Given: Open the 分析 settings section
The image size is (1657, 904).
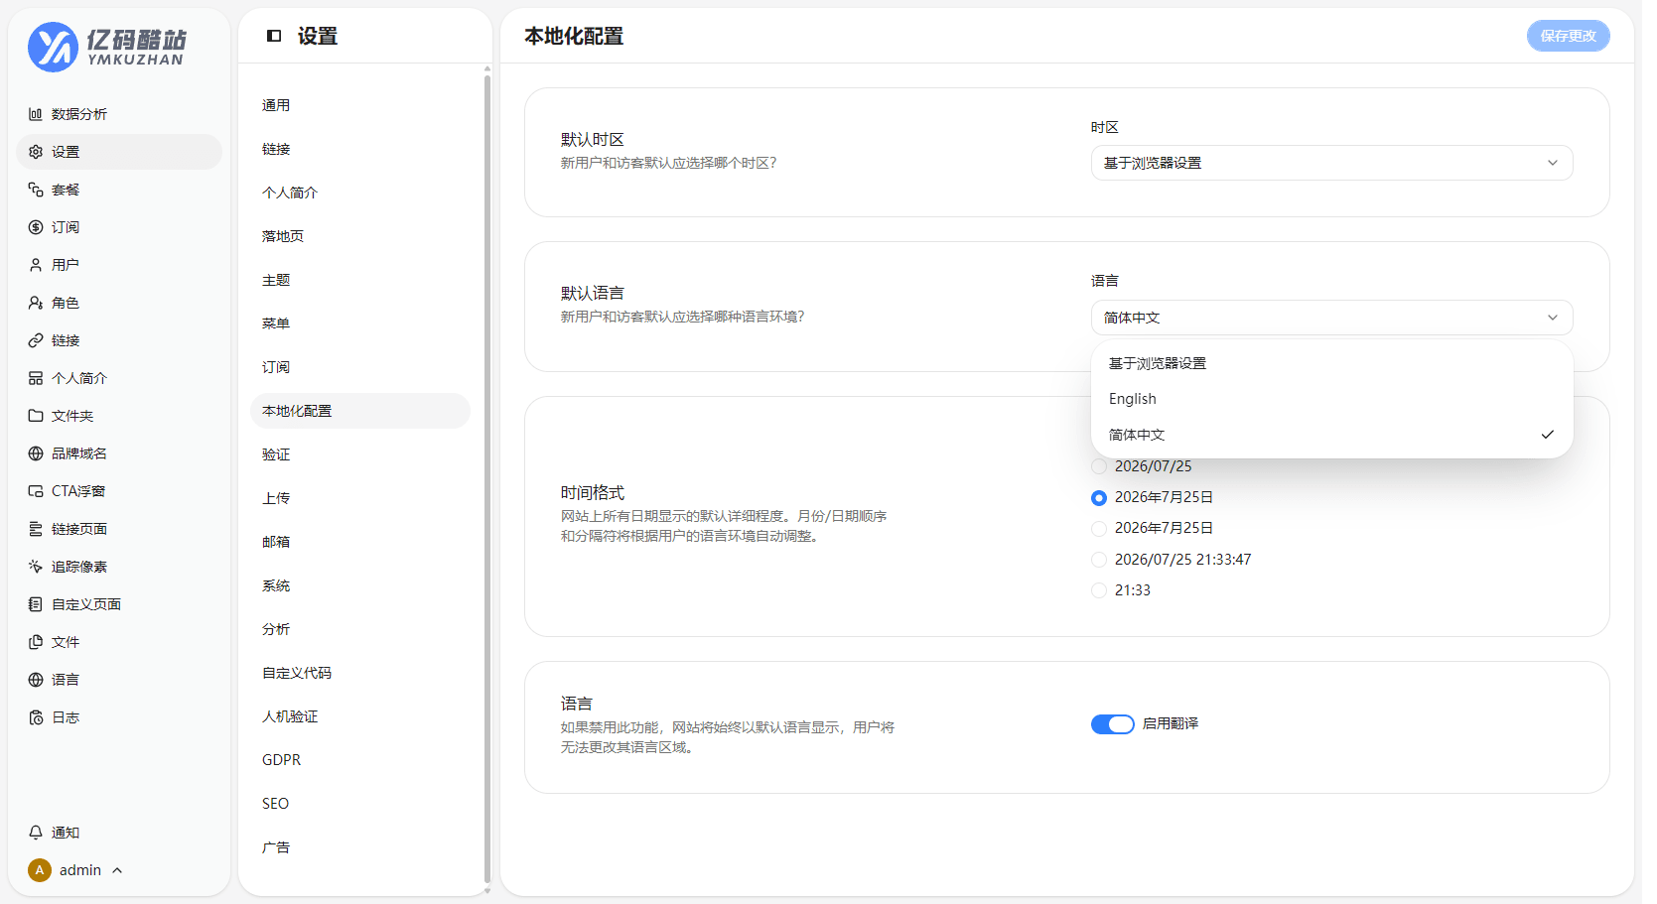Looking at the screenshot, I should tap(360, 629).
